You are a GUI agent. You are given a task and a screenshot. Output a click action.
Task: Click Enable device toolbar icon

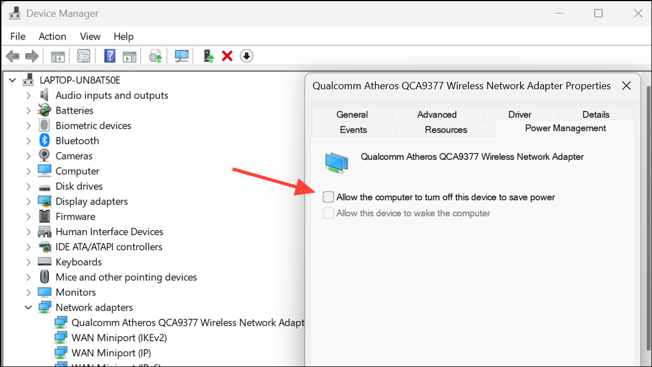point(208,56)
